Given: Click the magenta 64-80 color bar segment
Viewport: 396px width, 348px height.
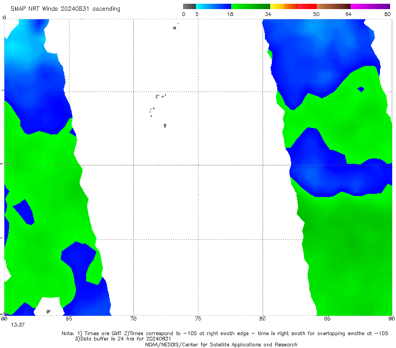Looking at the screenshot, I should coord(370,6).
